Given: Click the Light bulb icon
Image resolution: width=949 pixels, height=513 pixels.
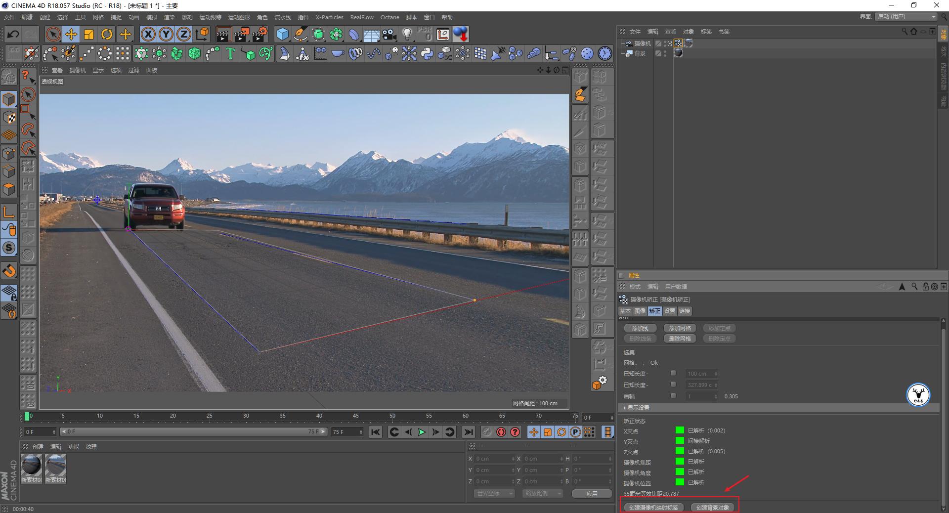Looking at the screenshot, I should point(407,34).
